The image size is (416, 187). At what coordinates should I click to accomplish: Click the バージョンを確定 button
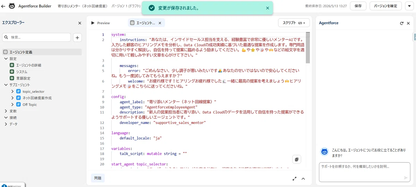[x=385, y=6]
